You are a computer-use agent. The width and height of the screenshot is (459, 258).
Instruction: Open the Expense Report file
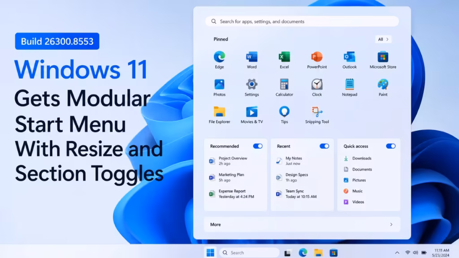(232, 193)
